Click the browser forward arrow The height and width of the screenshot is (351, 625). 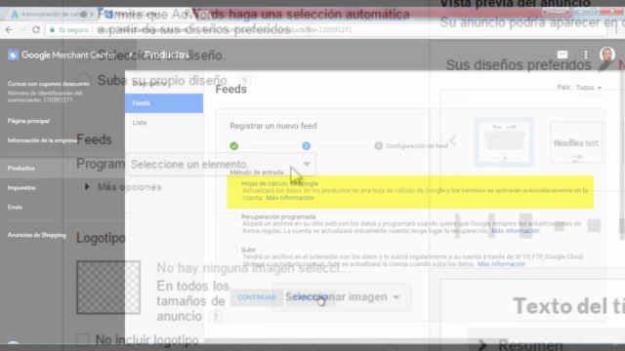pyautogui.click(x=22, y=30)
